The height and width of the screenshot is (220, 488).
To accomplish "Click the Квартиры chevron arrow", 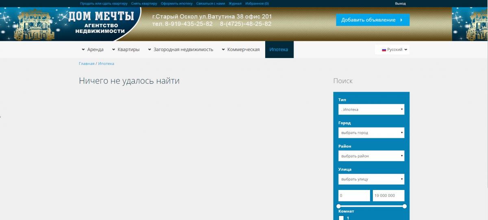I will click(x=113, y=50).
